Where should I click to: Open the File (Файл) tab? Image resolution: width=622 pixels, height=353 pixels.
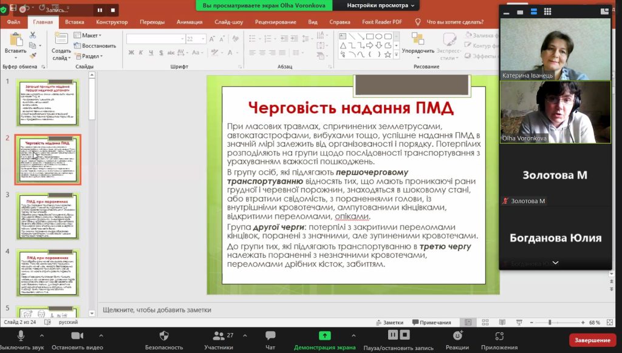(13, 22)
